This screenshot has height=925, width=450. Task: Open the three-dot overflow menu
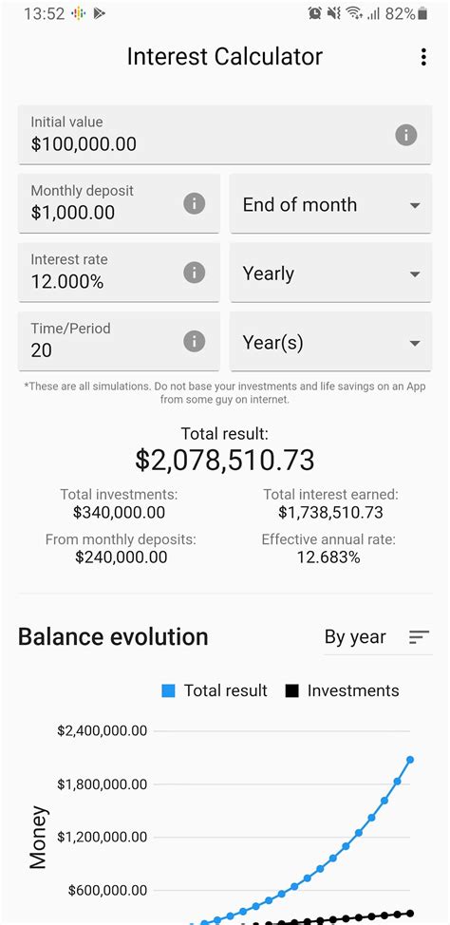click(x=422, y=57)
